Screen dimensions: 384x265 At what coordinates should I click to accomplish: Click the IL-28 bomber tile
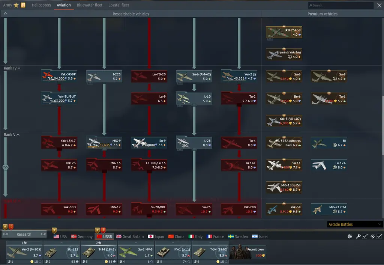194,143
